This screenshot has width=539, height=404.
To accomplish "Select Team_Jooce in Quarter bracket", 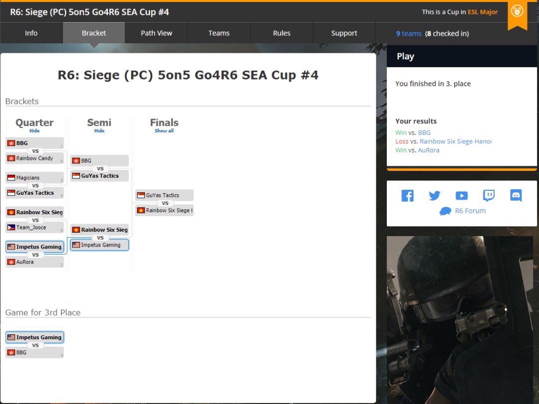I will click(x=34, y=227).
